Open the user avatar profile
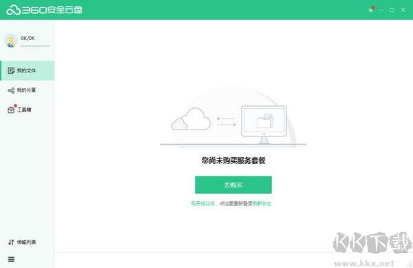The height and width of the screenshot is (268, 413). pyautogui.click(x=11, y=41)
